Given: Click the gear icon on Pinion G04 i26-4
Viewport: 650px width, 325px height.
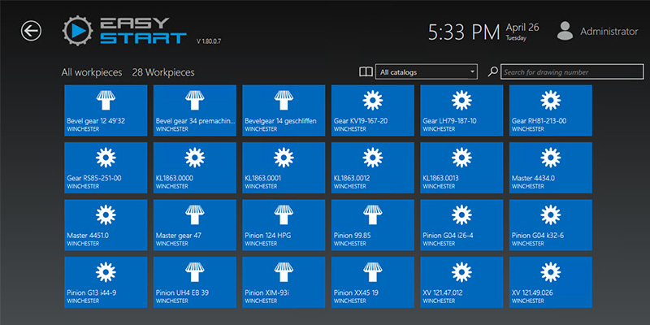Looking at the screenshot, I should pos(461,214).
